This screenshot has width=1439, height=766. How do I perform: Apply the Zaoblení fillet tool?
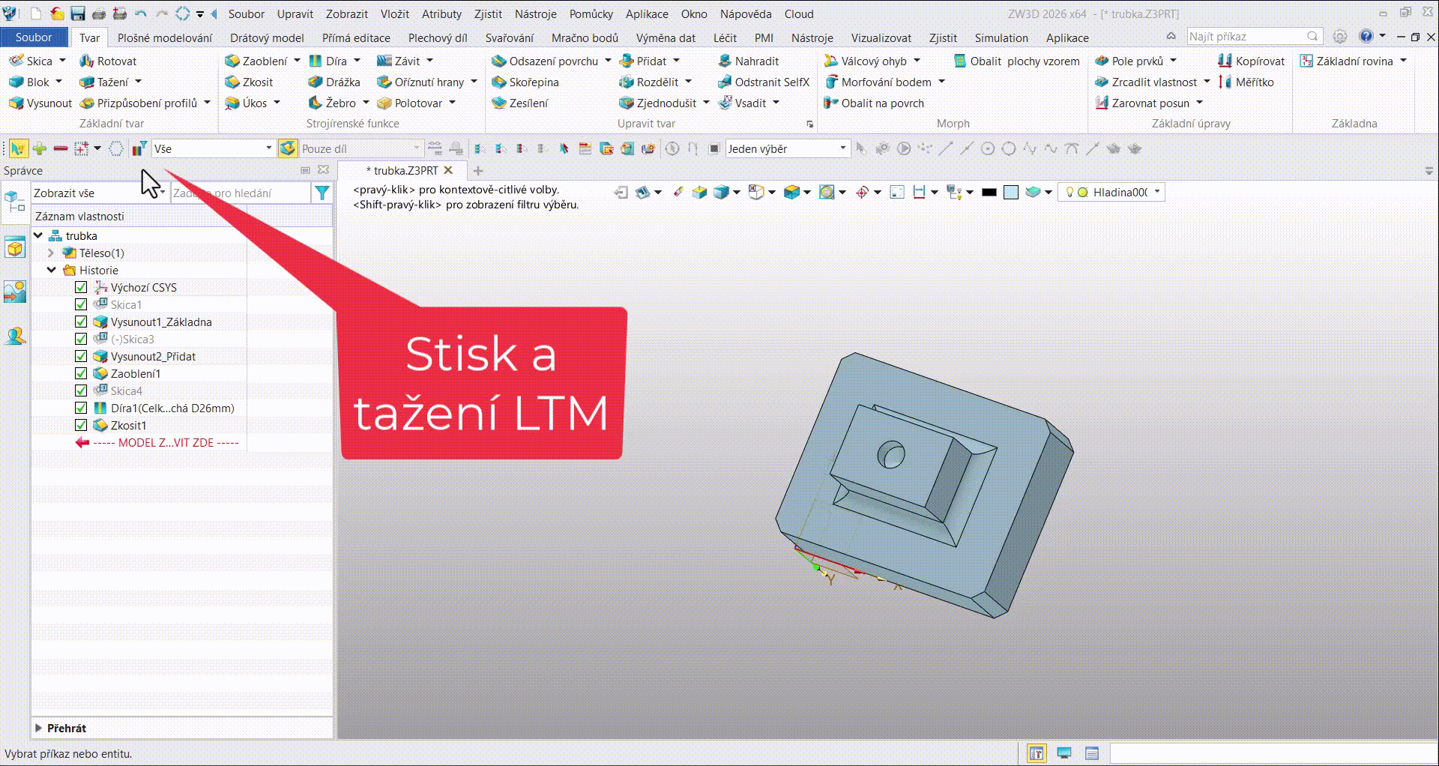coord(256,61)
